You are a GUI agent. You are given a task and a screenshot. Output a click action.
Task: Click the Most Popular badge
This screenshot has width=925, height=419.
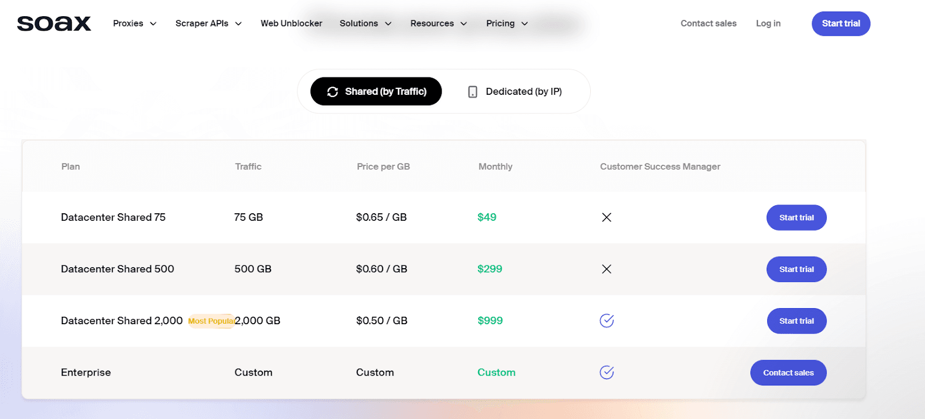[211, 321]
